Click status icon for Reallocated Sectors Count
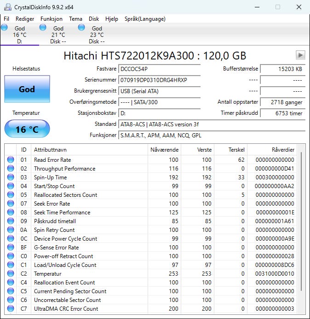This screenshot has height=319, width=310. 11,195
